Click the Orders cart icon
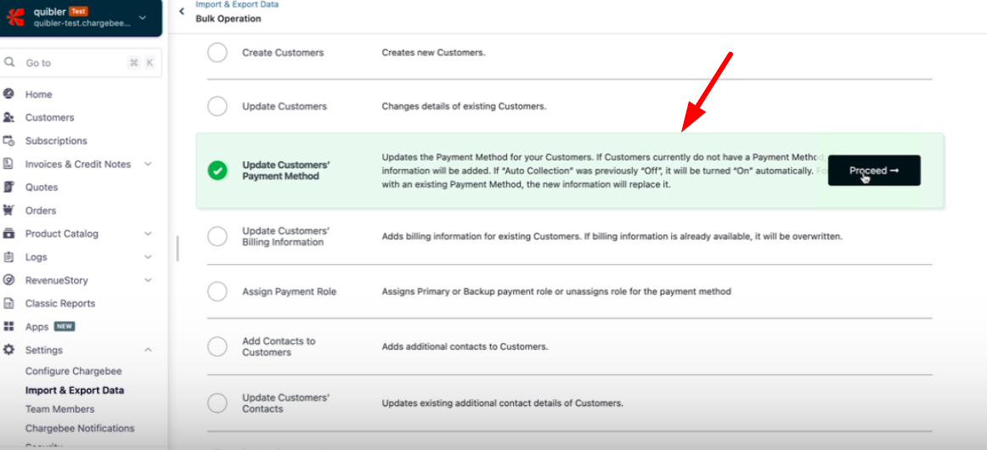The image size is (987, 450). (8, 211)
